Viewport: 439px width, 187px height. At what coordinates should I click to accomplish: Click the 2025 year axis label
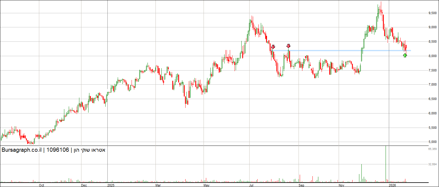click(x=111, y=185)
